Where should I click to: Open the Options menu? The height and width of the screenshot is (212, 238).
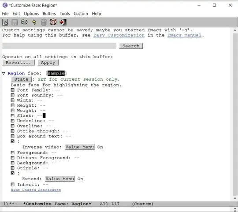[31, 14]
